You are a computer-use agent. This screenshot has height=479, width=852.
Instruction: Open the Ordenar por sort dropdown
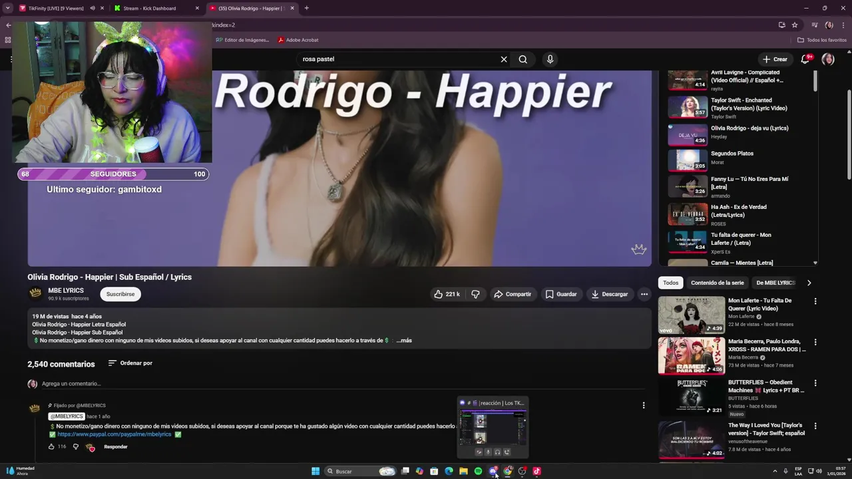(130, 363)
